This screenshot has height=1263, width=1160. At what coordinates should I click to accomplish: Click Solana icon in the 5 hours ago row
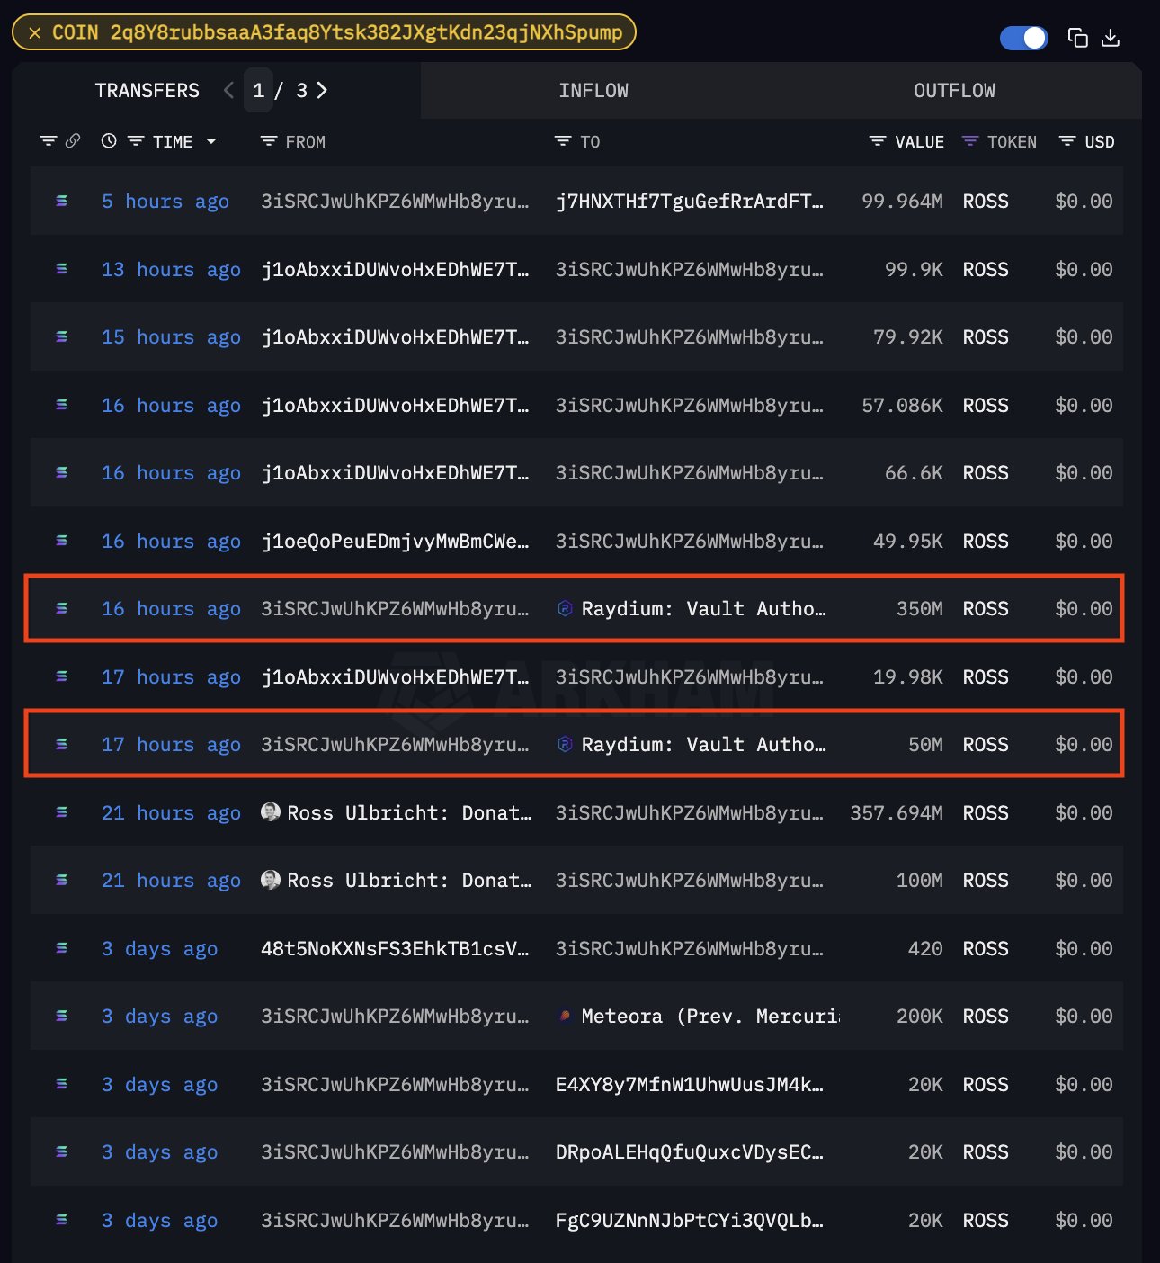(62, 201)
